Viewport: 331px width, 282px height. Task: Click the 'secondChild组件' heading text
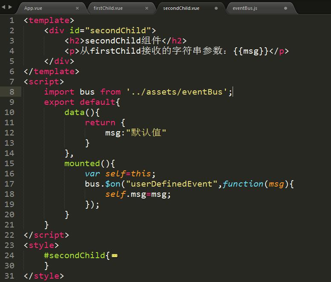click(x=123, y=40)
